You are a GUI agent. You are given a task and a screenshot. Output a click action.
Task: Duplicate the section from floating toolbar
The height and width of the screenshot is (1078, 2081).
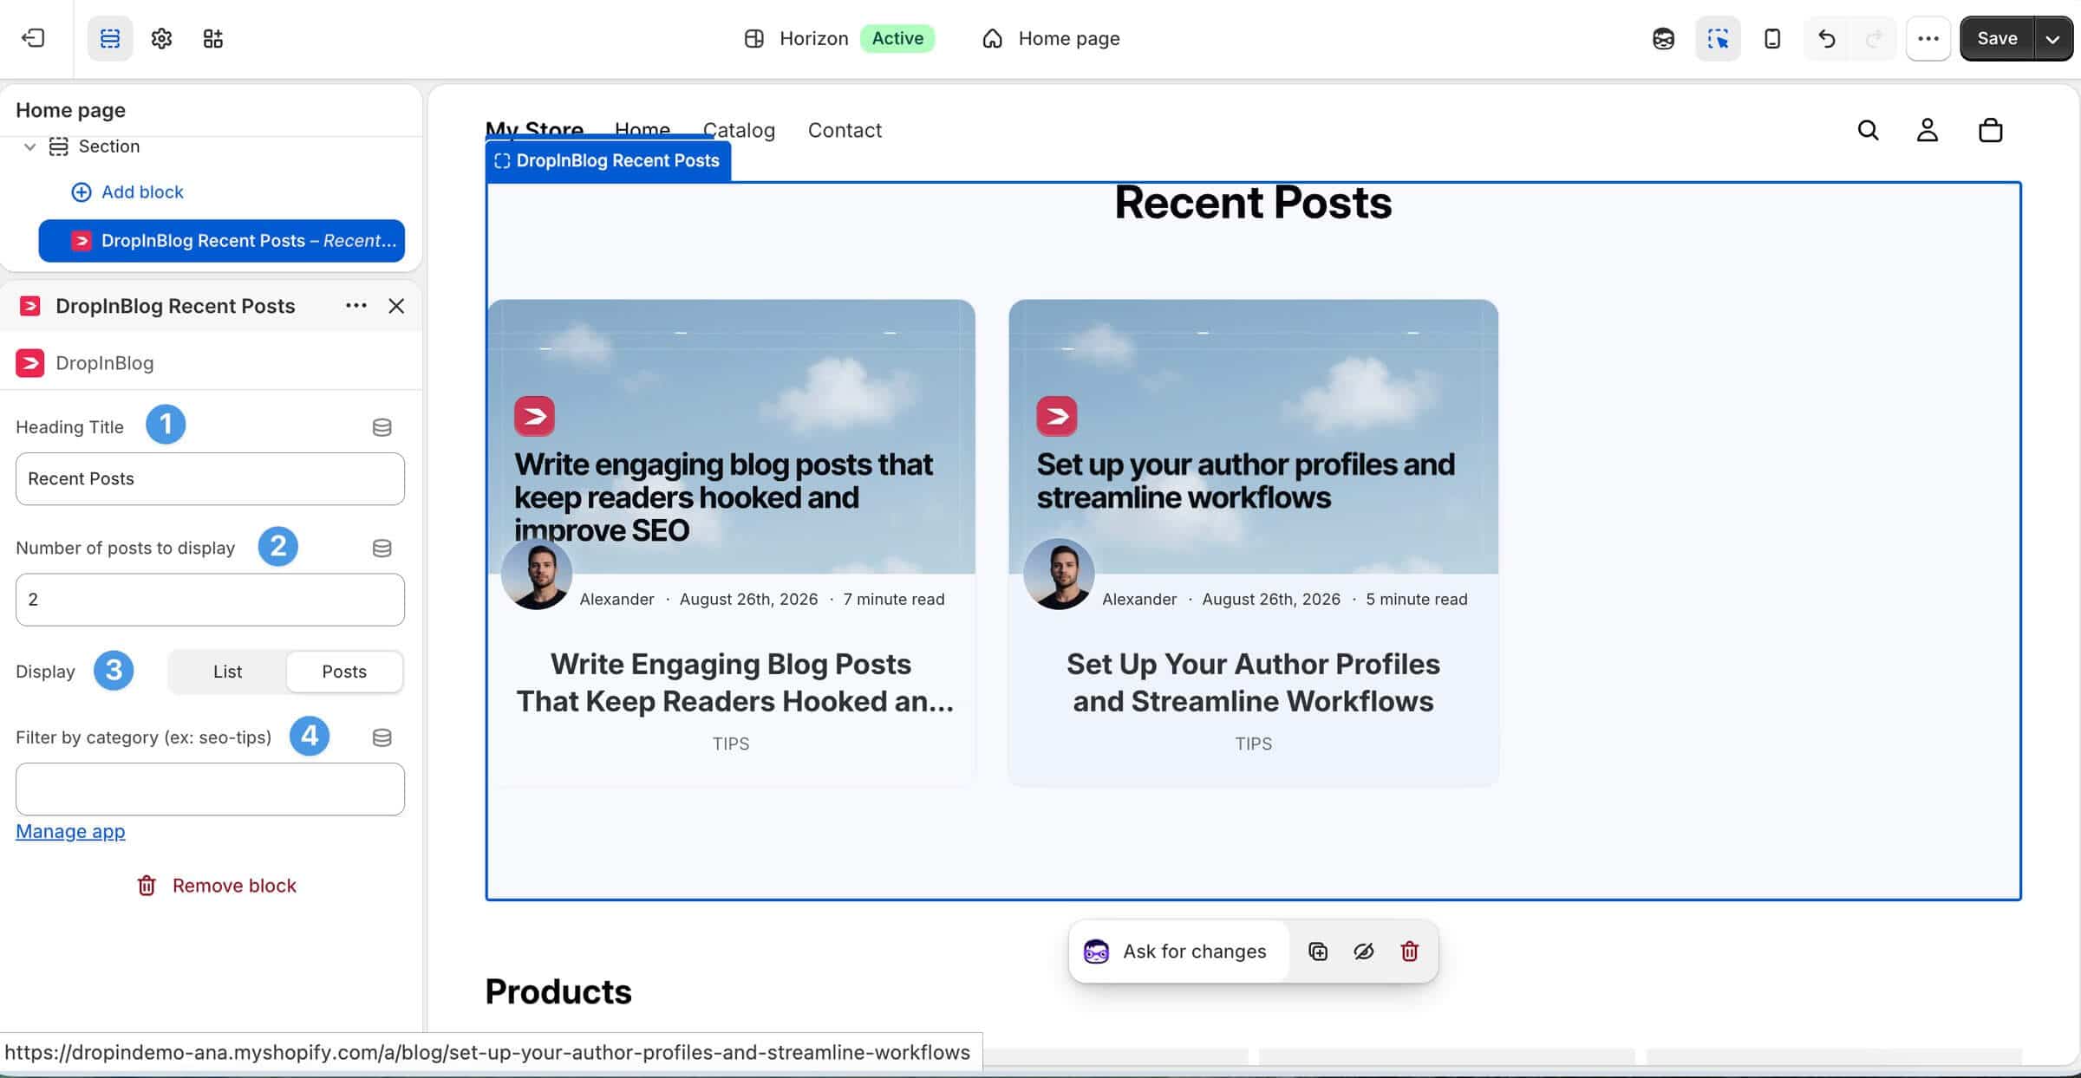(1317, 951)
